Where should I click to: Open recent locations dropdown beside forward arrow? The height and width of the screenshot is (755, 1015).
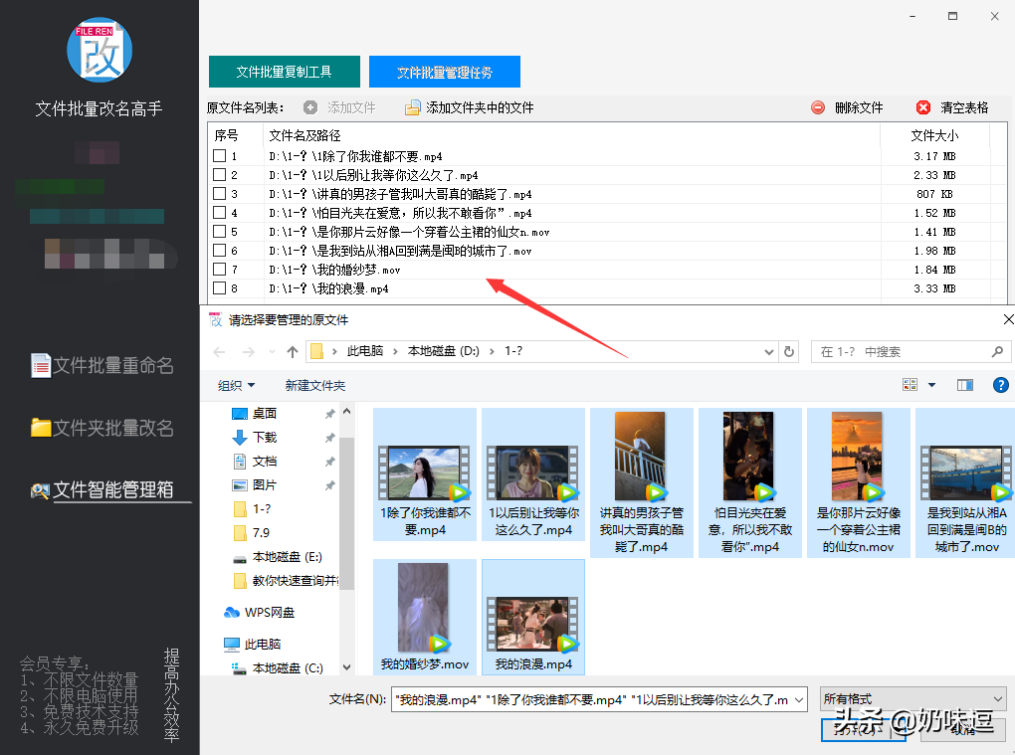tap(272, 352)
